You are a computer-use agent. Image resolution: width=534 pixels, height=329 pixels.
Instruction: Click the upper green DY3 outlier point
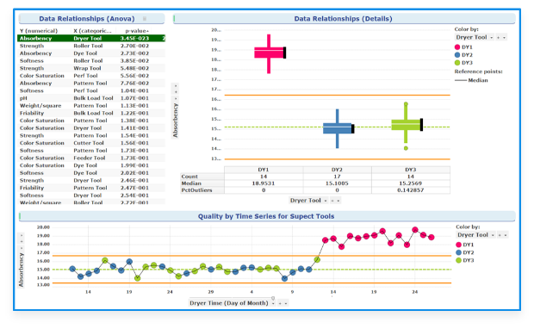(406, 104)
